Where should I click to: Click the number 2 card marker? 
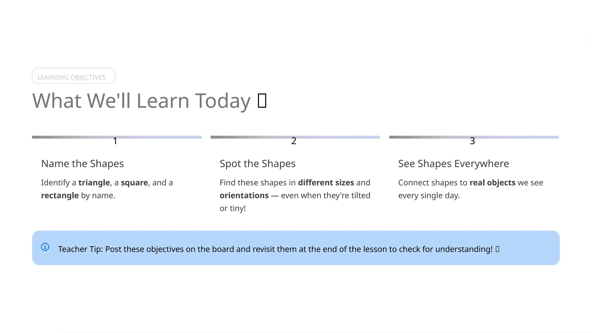(294, 141)
